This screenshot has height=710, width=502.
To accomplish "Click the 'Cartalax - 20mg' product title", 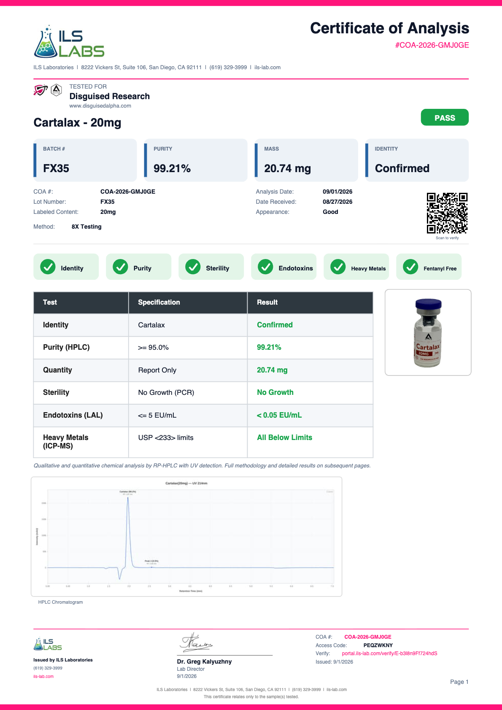I will [x=77, y=123].
